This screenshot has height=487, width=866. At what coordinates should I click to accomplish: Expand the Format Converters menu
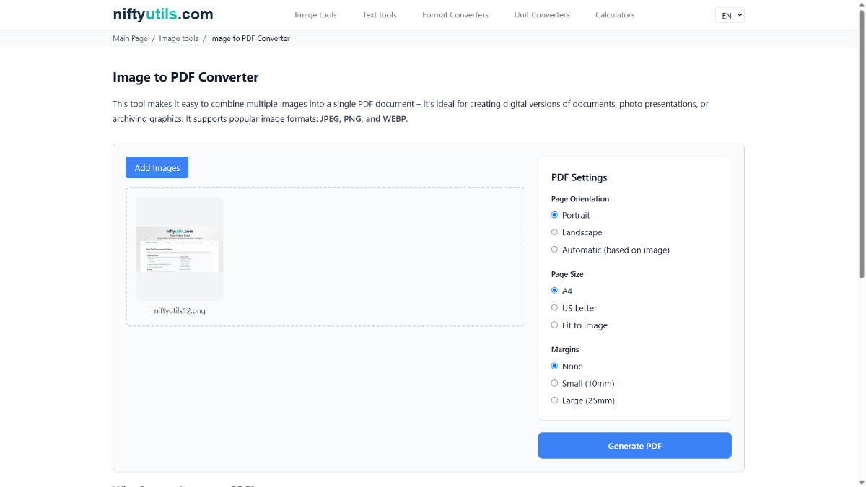click(x=455, y=15)
